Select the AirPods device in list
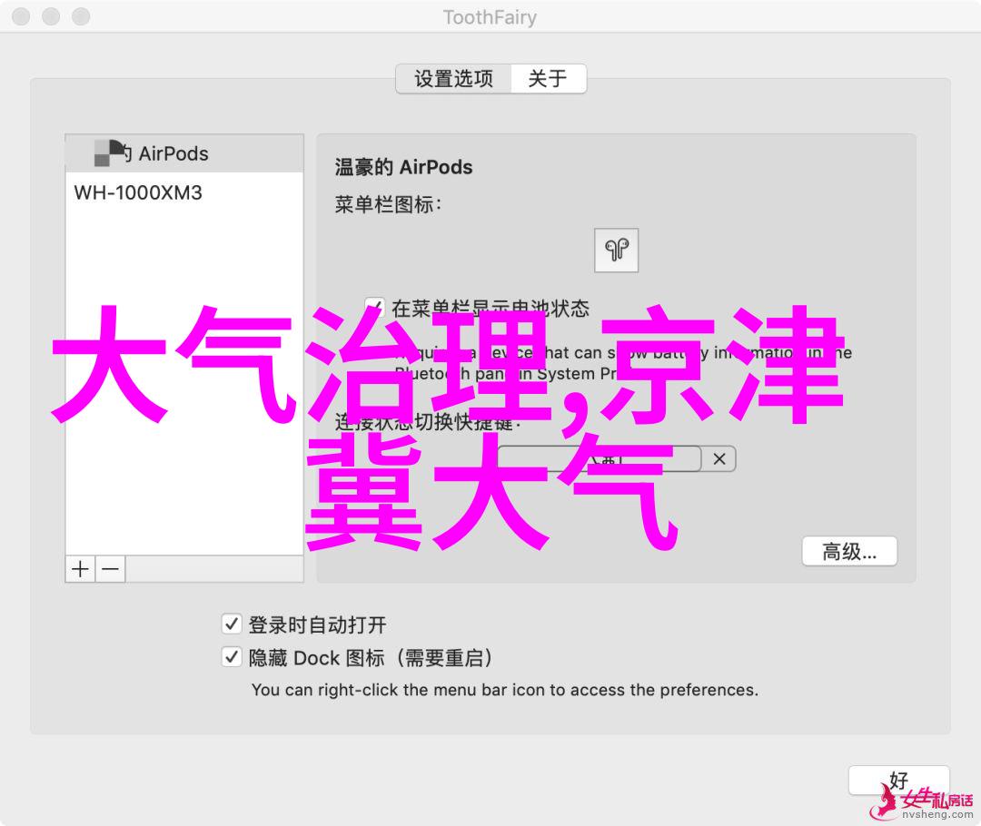Image resolution: width=981 pixels, height=826 pixels. 184,153
